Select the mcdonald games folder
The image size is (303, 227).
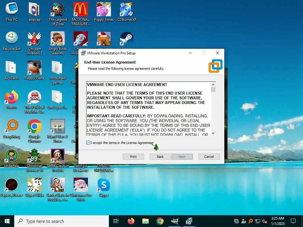pos(58,73)
